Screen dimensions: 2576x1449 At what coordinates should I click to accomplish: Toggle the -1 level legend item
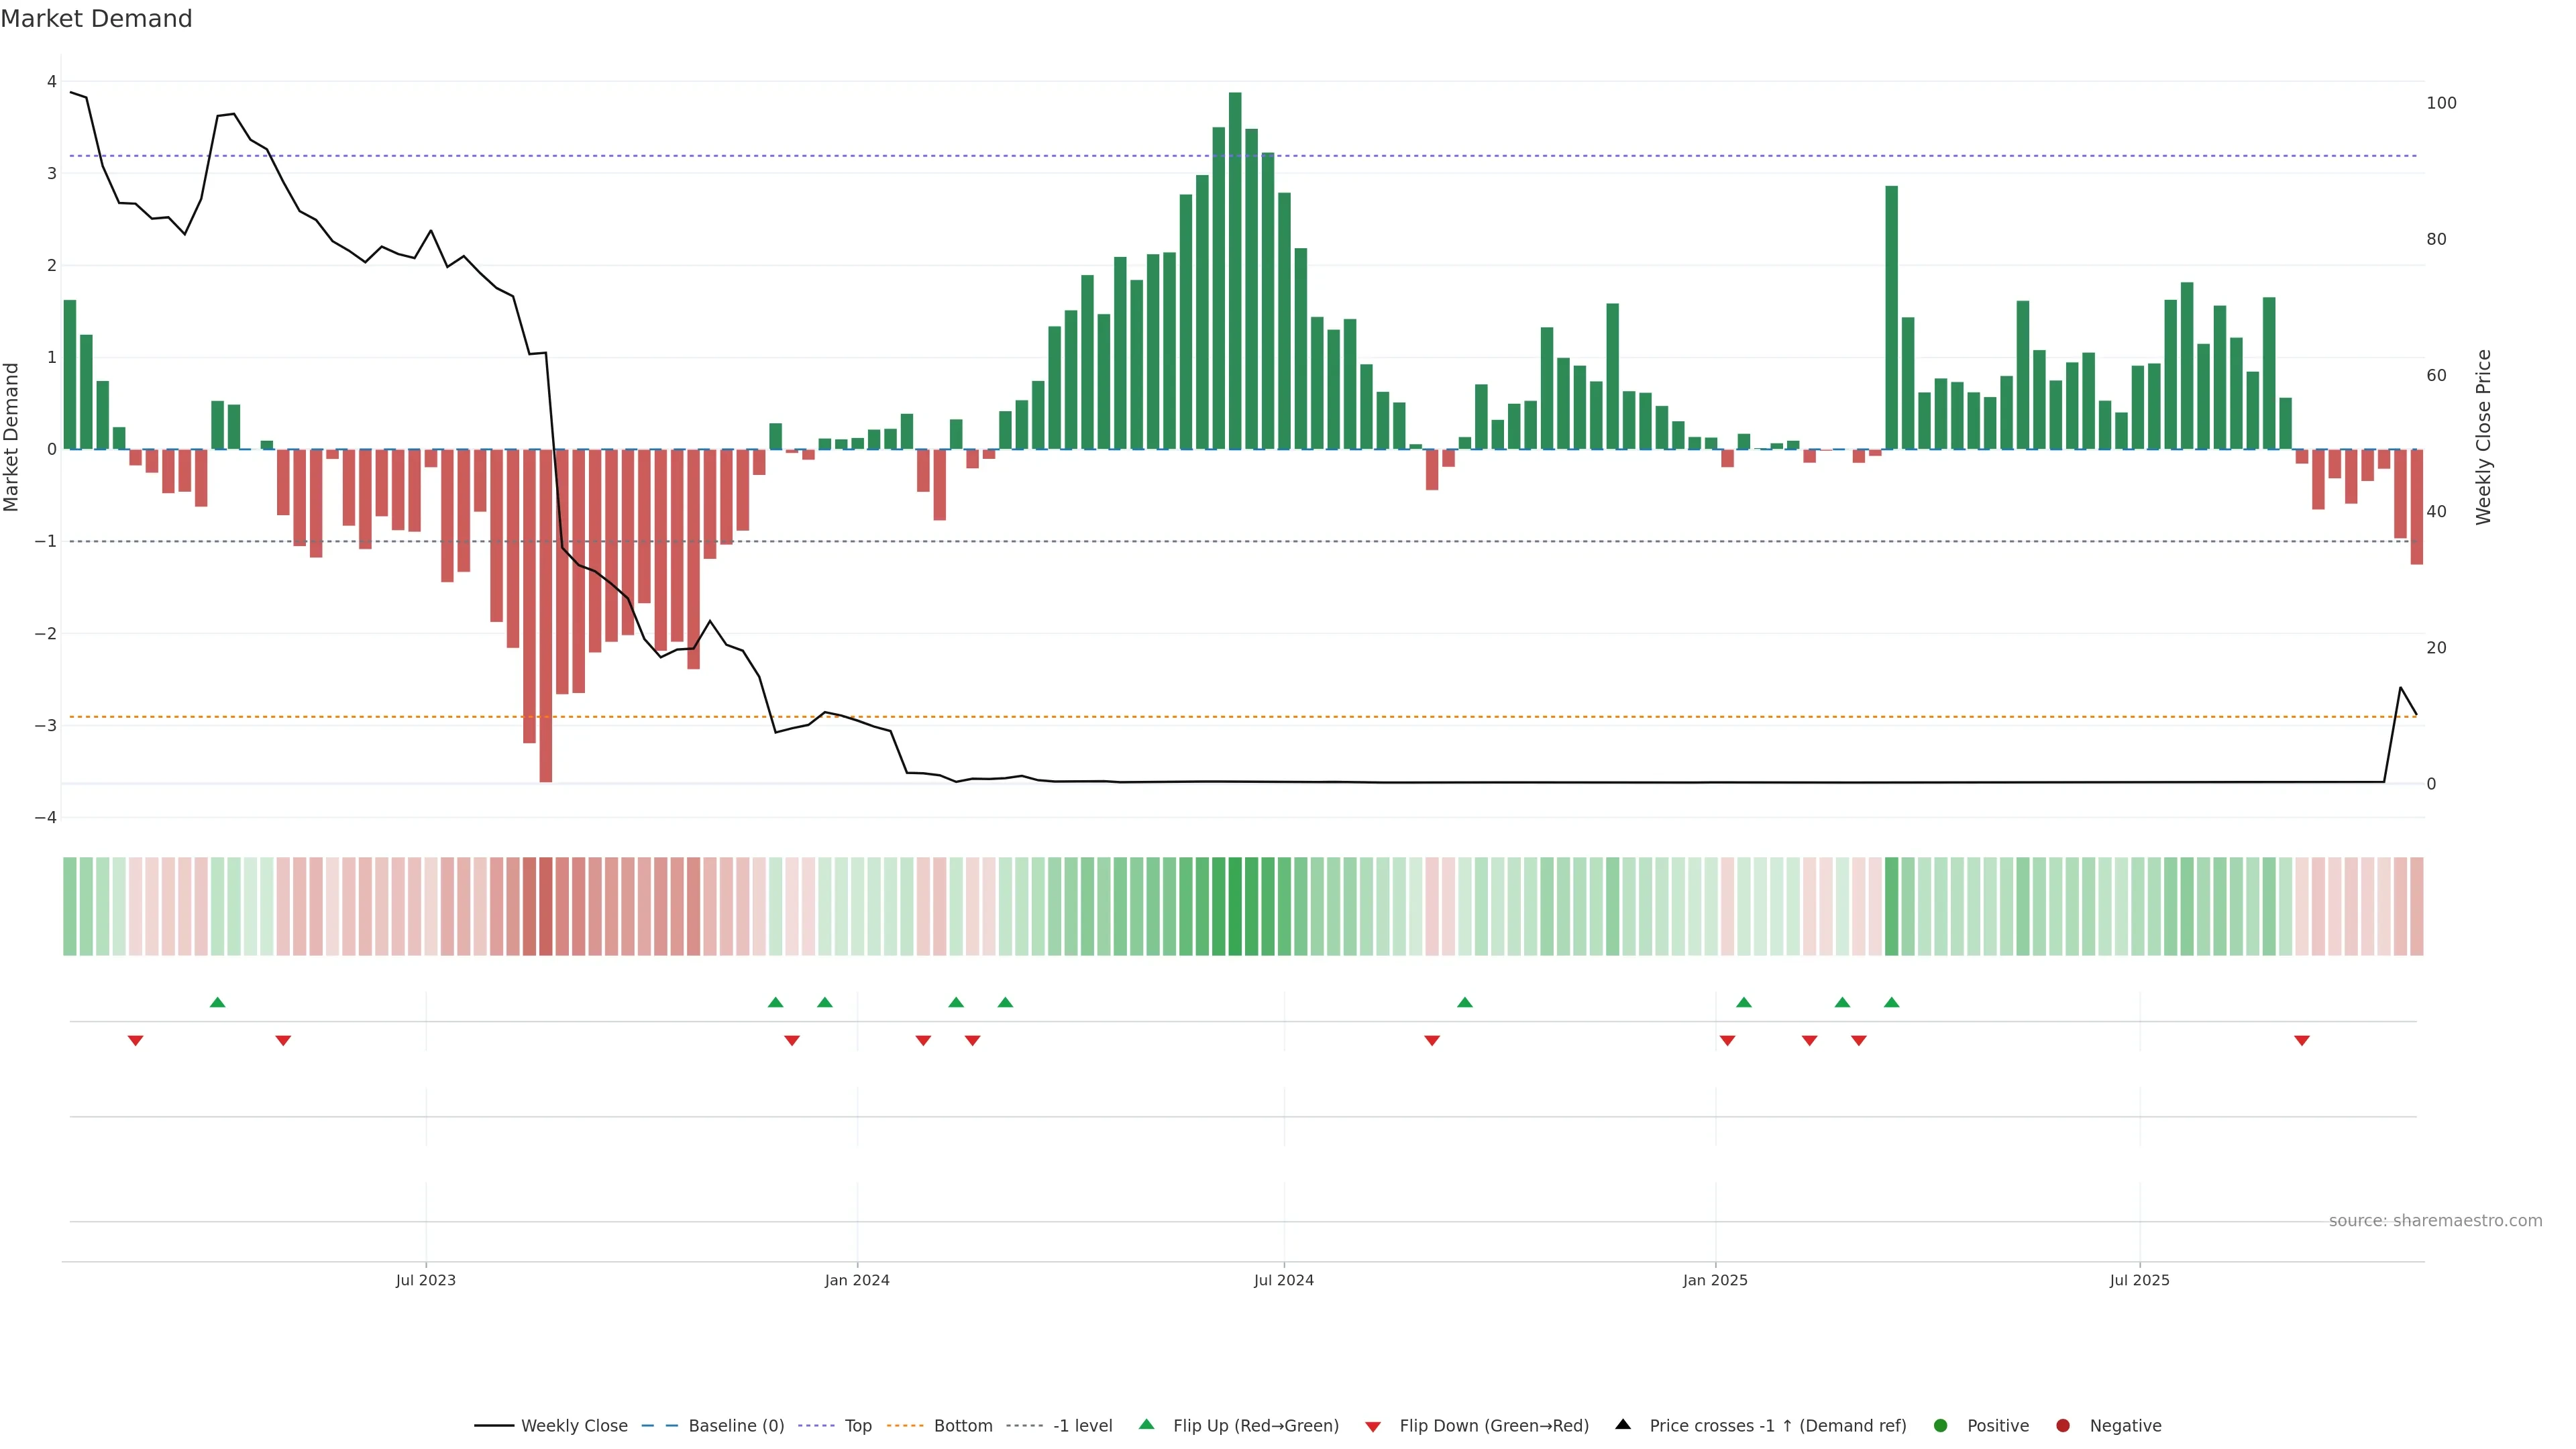tap(1082, 1425)
